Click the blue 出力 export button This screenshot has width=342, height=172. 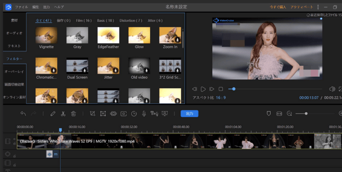(x=189, y=114)
